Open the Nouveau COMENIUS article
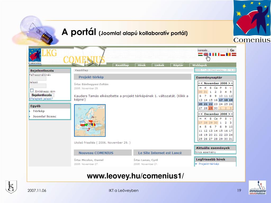The width and height of the screenshot is (271, 203). (x=96, y=153)
